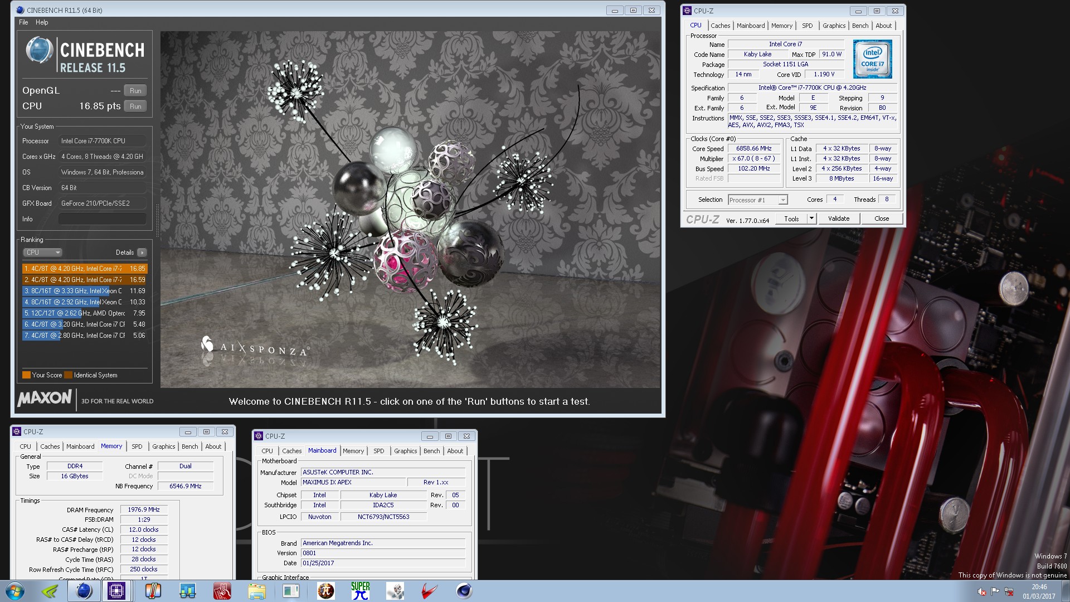Open the grey robot figure taskbar icon

(395, 591)
